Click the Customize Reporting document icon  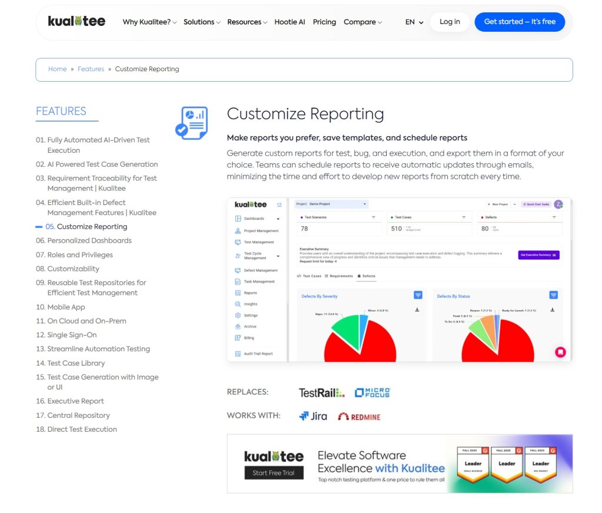click(x=191, y=123)
